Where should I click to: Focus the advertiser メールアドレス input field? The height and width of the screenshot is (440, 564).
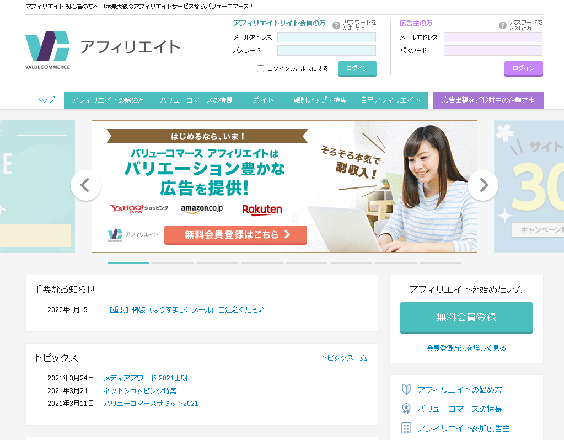(x=493, y=37)
